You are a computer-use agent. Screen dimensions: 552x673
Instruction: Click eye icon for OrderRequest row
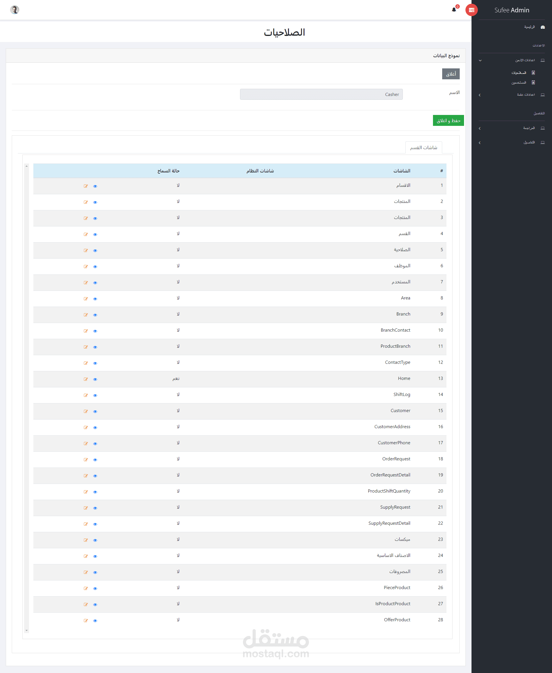point(95,460)
